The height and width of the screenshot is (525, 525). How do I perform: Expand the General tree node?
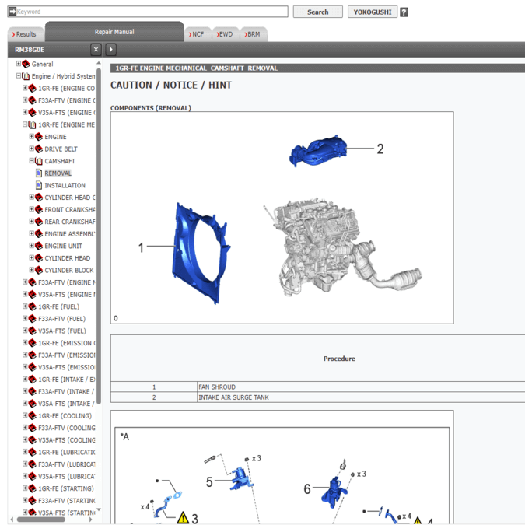pos(19,65)
